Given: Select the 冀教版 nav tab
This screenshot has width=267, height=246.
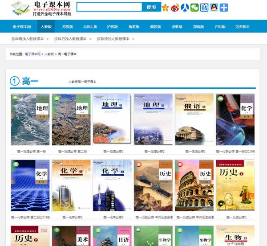Looking at the screenshot, I should 155,27.
